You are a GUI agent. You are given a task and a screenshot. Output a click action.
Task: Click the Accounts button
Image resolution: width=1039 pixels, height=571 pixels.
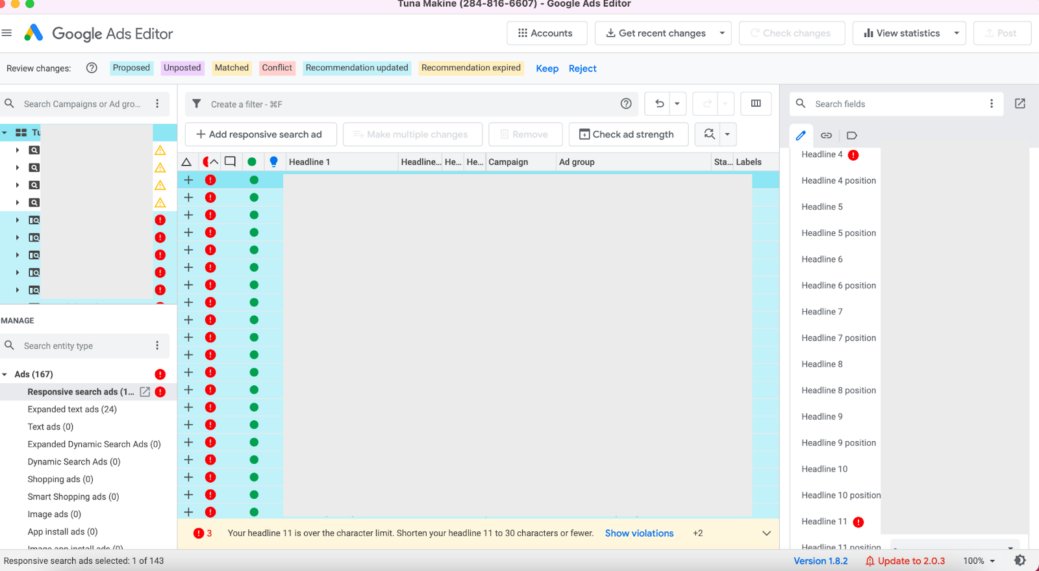pos(547,33)
